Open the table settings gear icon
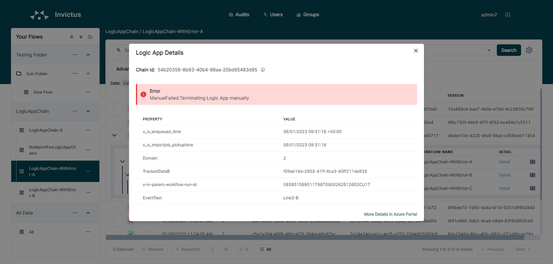Viewport: 553px width, 264px height. coord(529,50)
